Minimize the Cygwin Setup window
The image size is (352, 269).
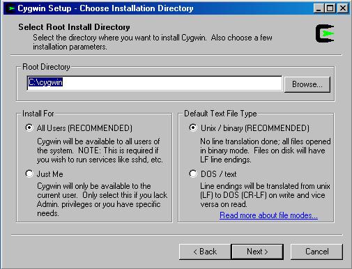point(319,8)
